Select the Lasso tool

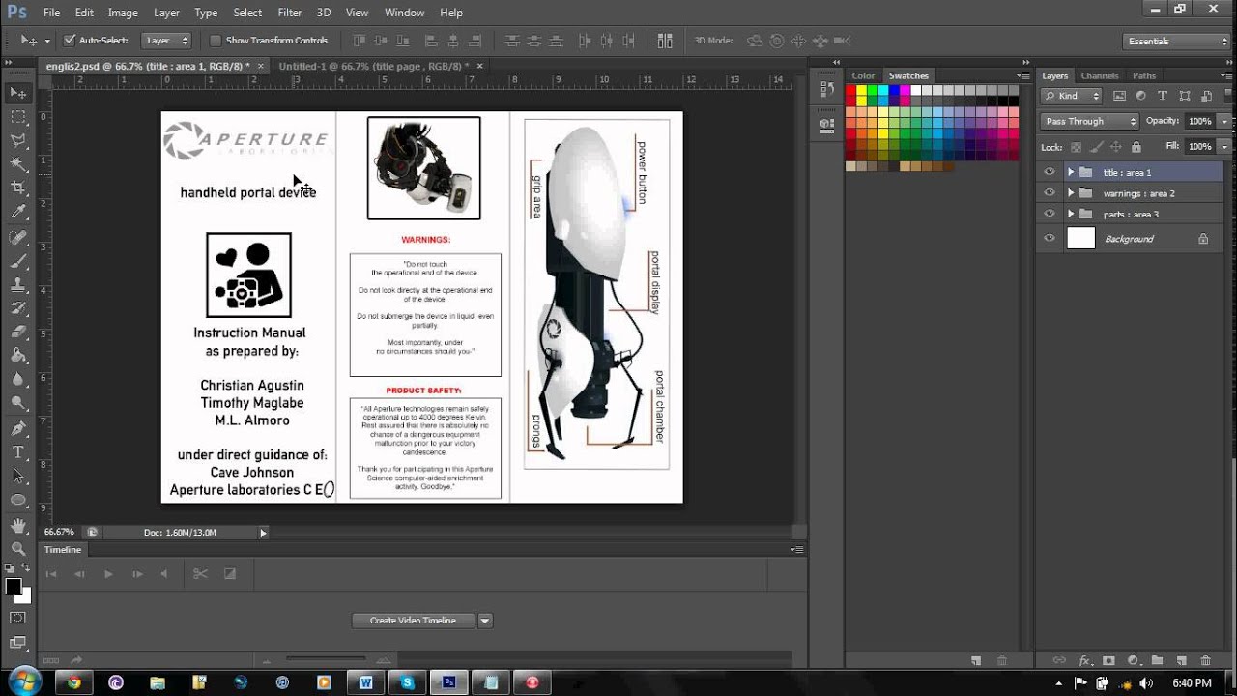click(x=18, y=141)
